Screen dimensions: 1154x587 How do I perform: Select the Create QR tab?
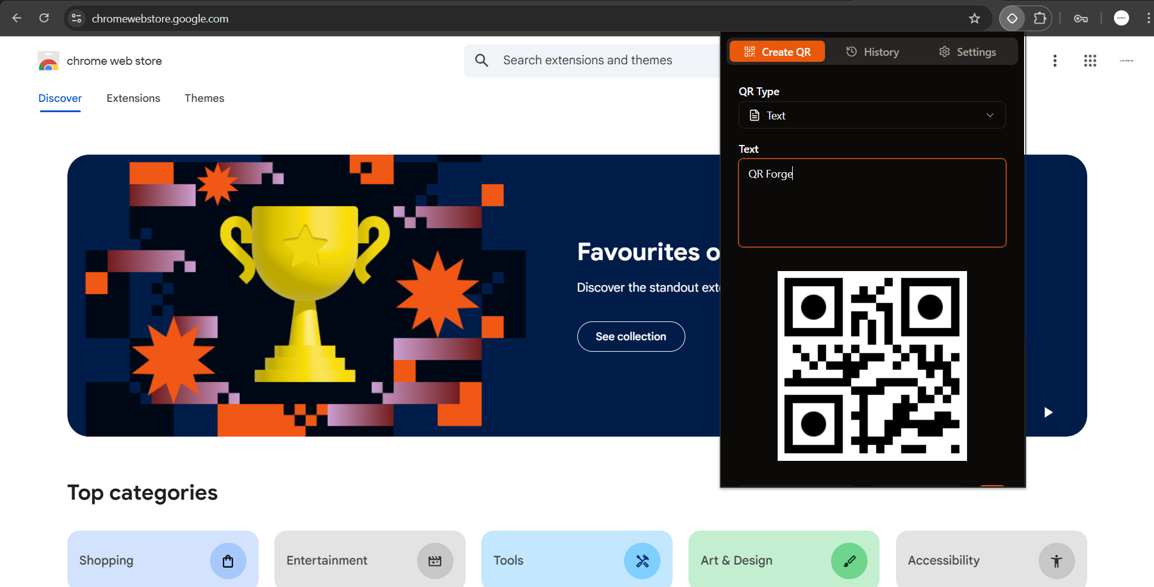tap(777, 52)
